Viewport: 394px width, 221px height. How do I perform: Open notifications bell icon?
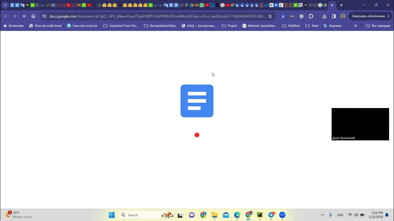pyautogui.click(x=387, y=215)
